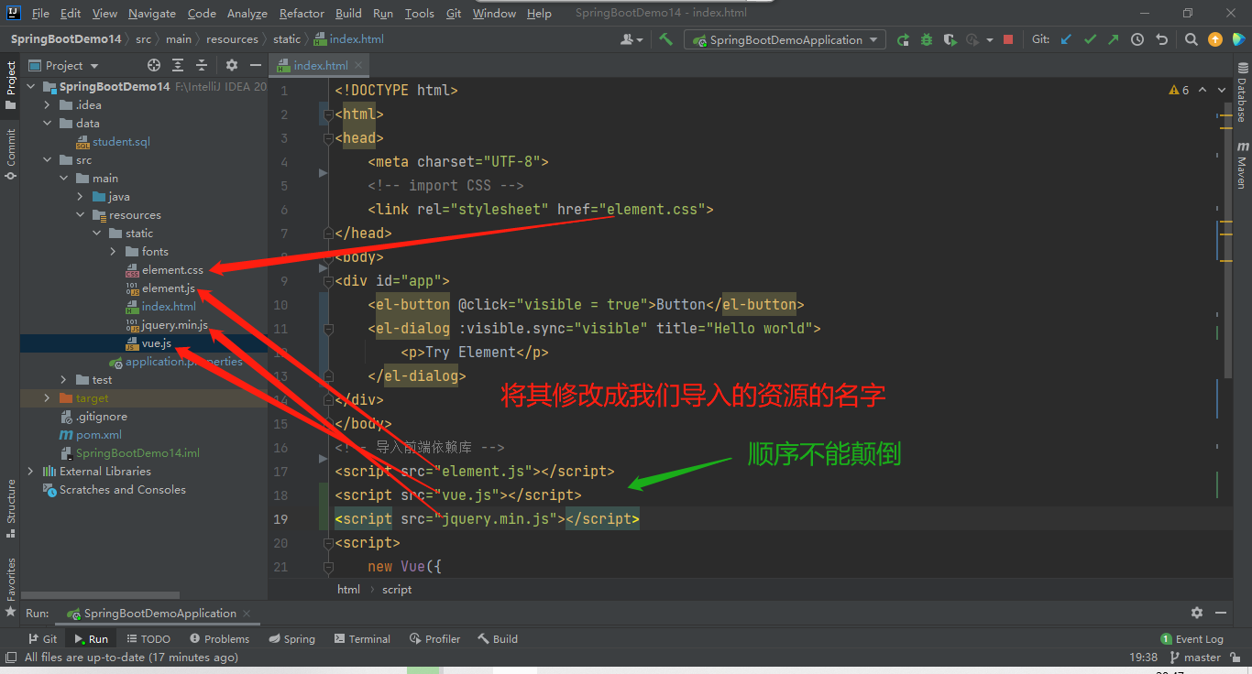Viewport: 1252px width, 674px height.
Task: Toggle the Project side panel button
Action: (x=10, y=85)
